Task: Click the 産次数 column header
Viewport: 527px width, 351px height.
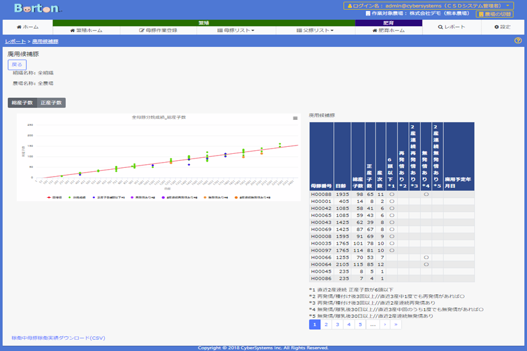Action: [381, 157]
